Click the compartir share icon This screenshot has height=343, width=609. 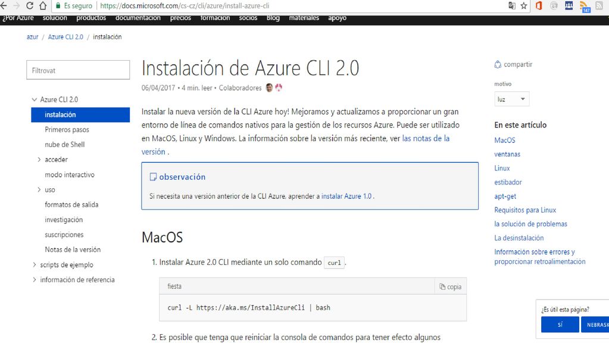click(x=498, y=64)
